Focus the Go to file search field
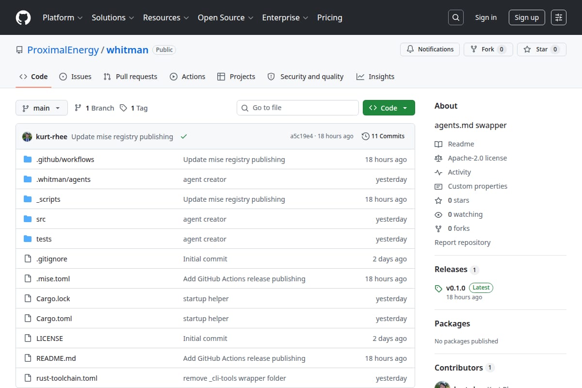Screen dimensions: 582x388 [x=298, y=108]
